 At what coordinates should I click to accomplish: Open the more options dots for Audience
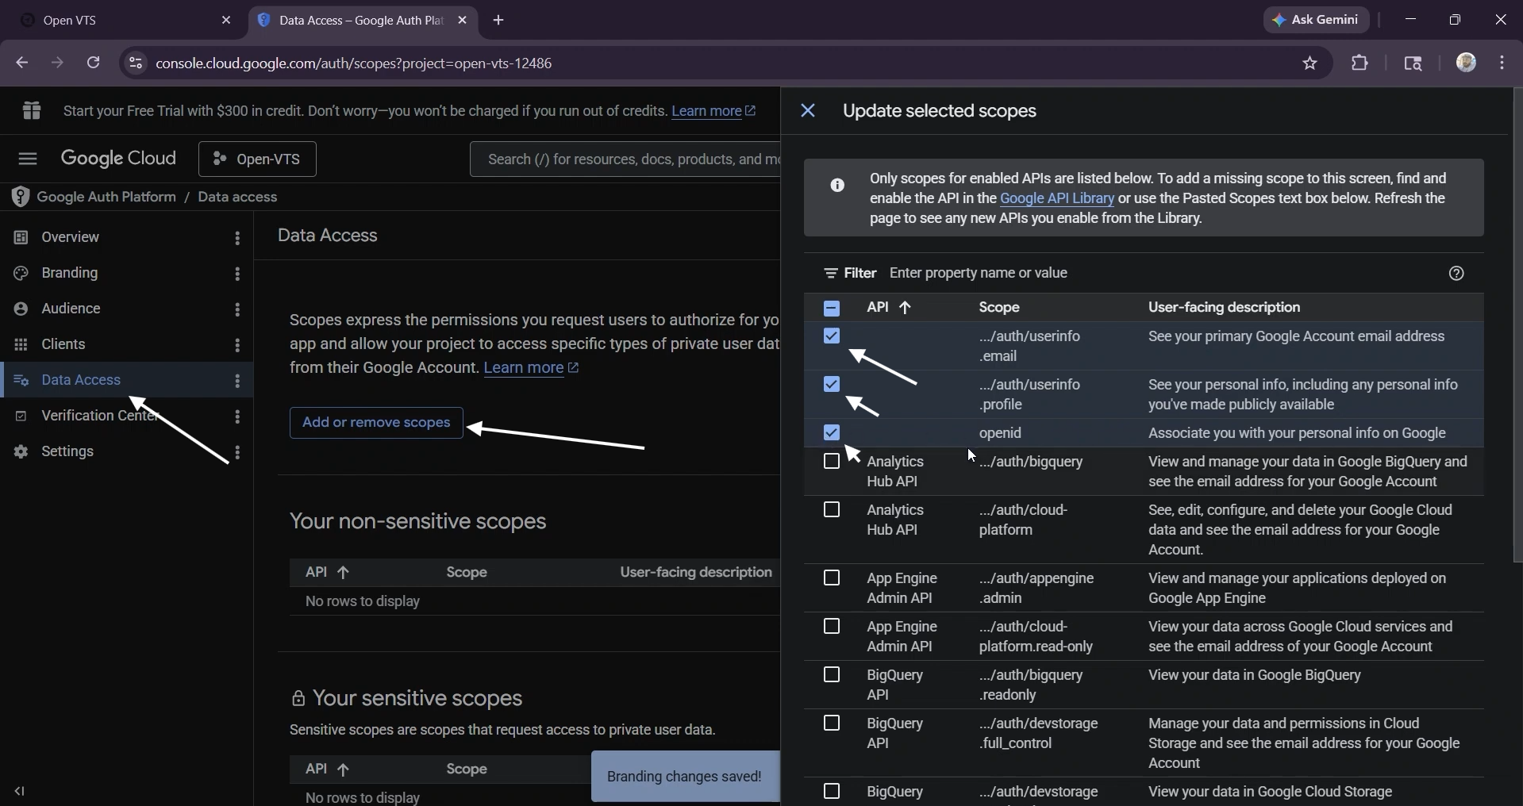click(x=237, y=309)
